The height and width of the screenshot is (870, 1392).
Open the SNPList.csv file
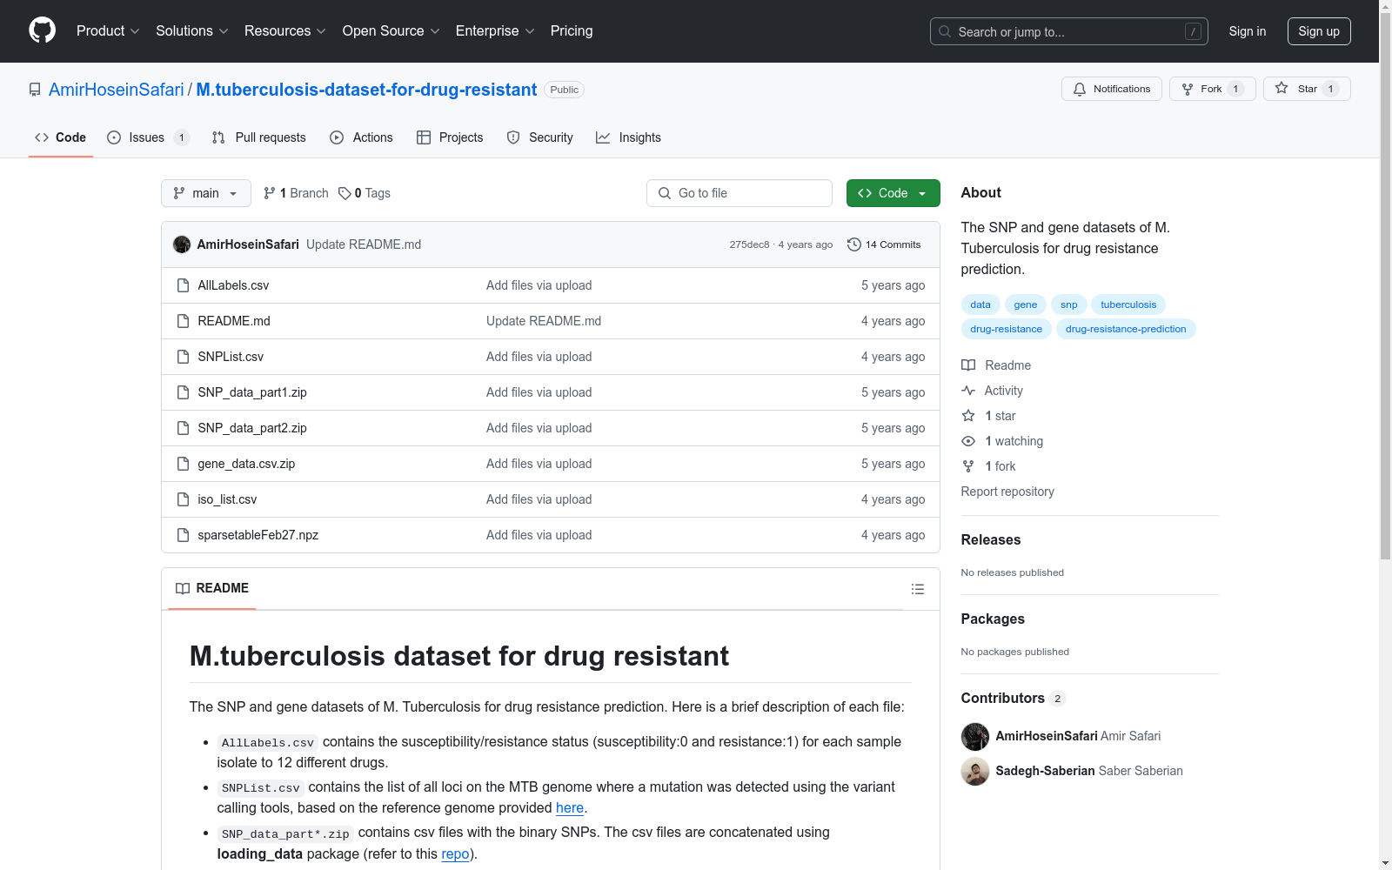pyautogui.click(x=231, y=357)
